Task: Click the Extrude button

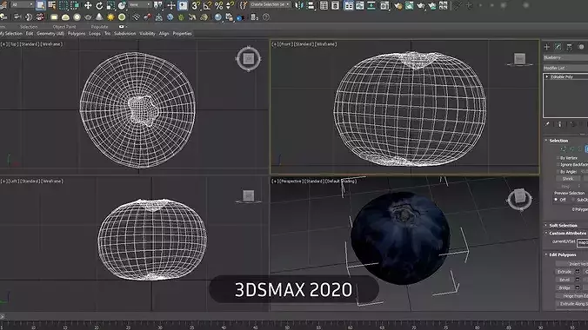Action: [x=565, y=272]
